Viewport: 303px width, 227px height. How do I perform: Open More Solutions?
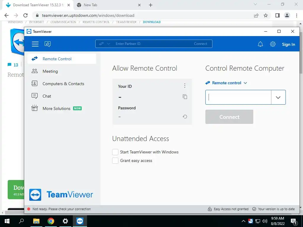(62, 108)
